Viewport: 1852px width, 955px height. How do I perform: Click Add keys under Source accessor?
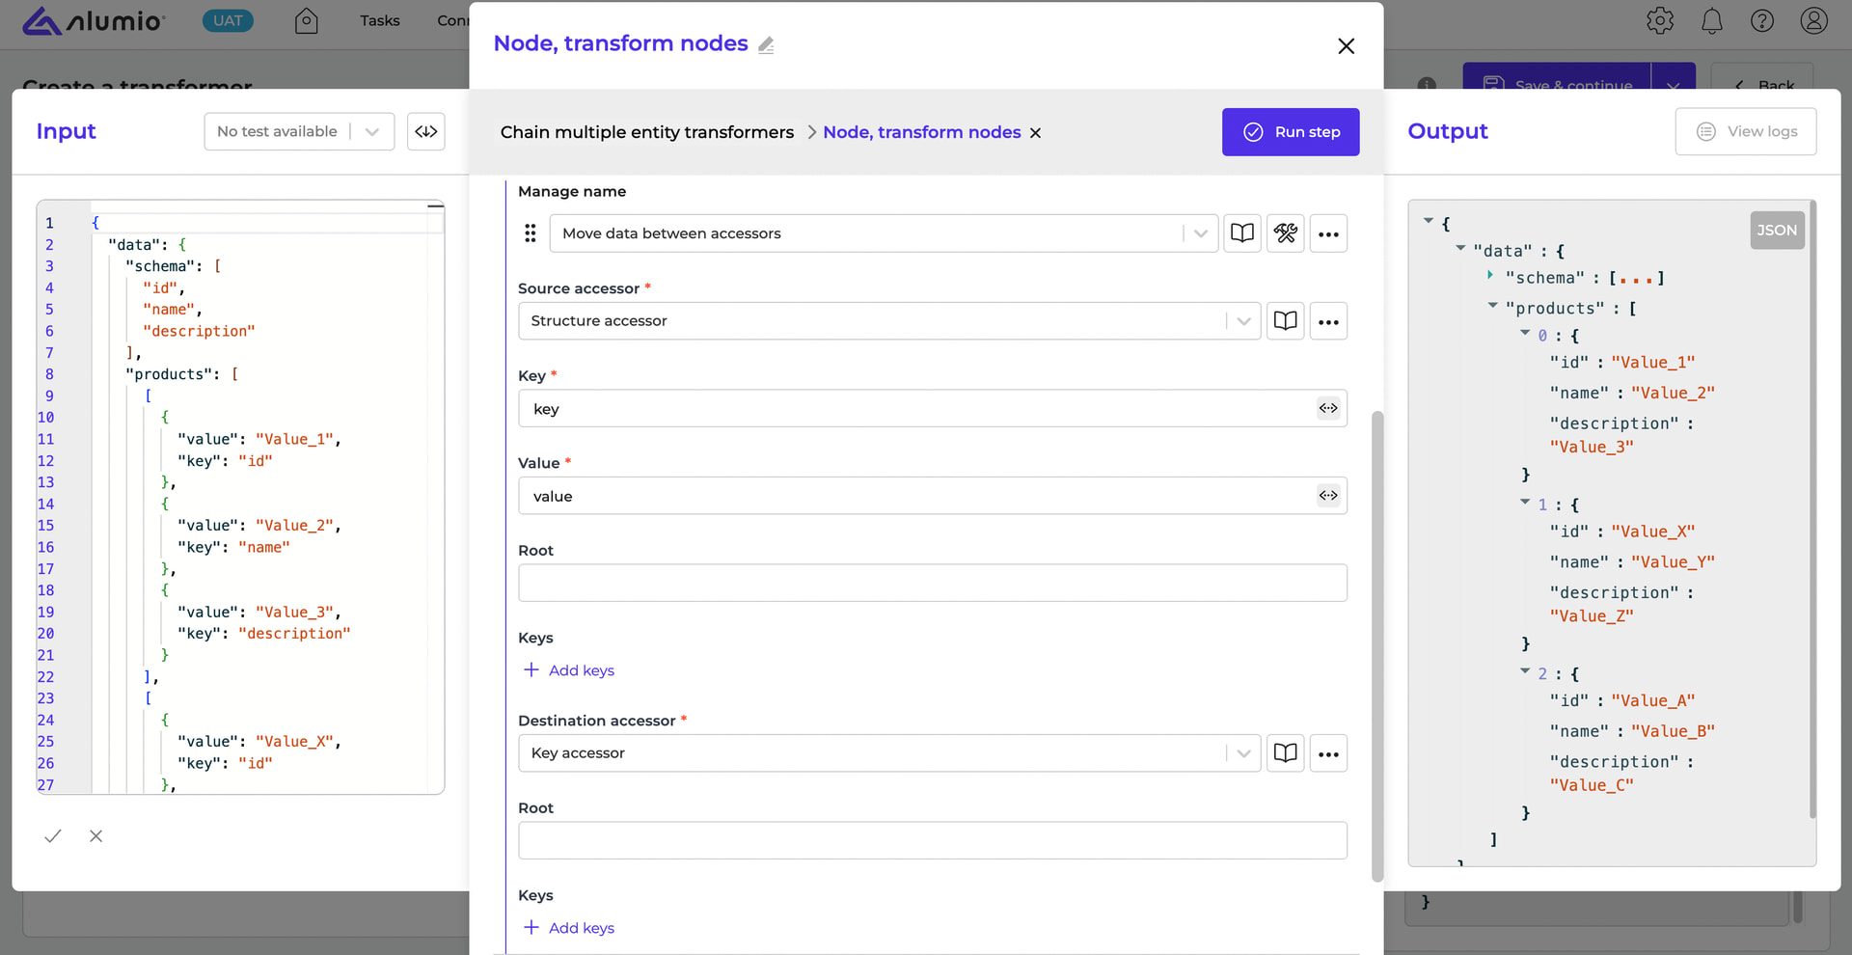[569, 670]
